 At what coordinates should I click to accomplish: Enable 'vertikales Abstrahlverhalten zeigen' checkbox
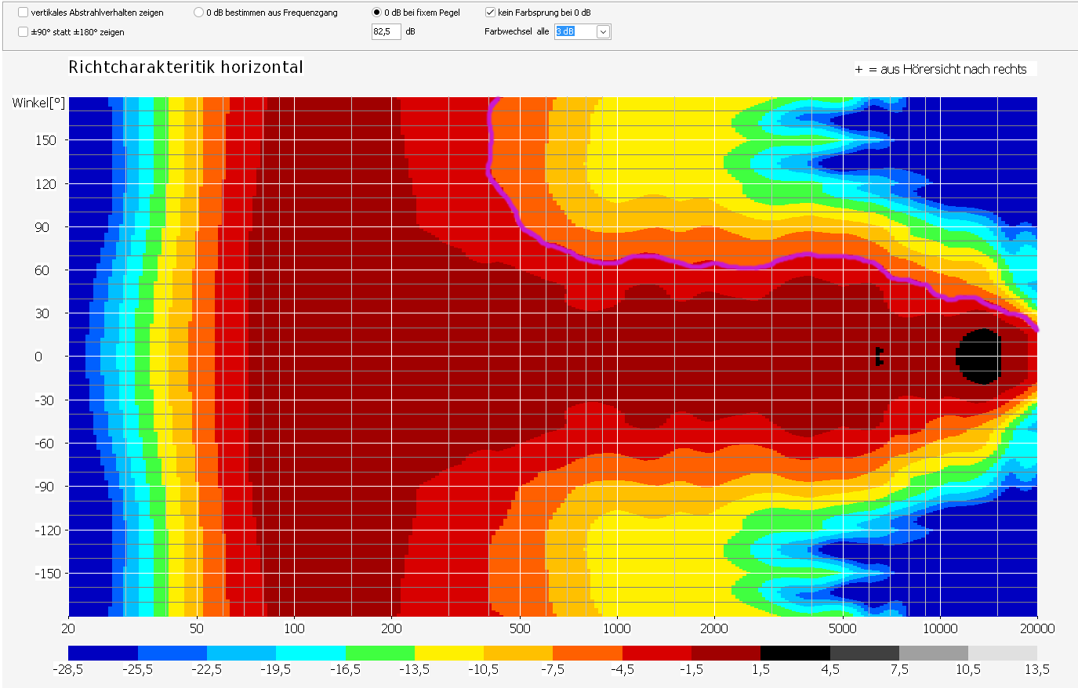[x=23, y=13]
